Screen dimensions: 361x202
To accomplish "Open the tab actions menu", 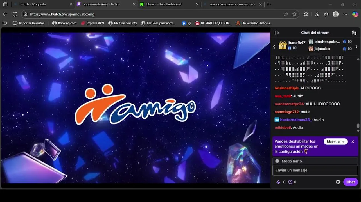I will [5, 4].
